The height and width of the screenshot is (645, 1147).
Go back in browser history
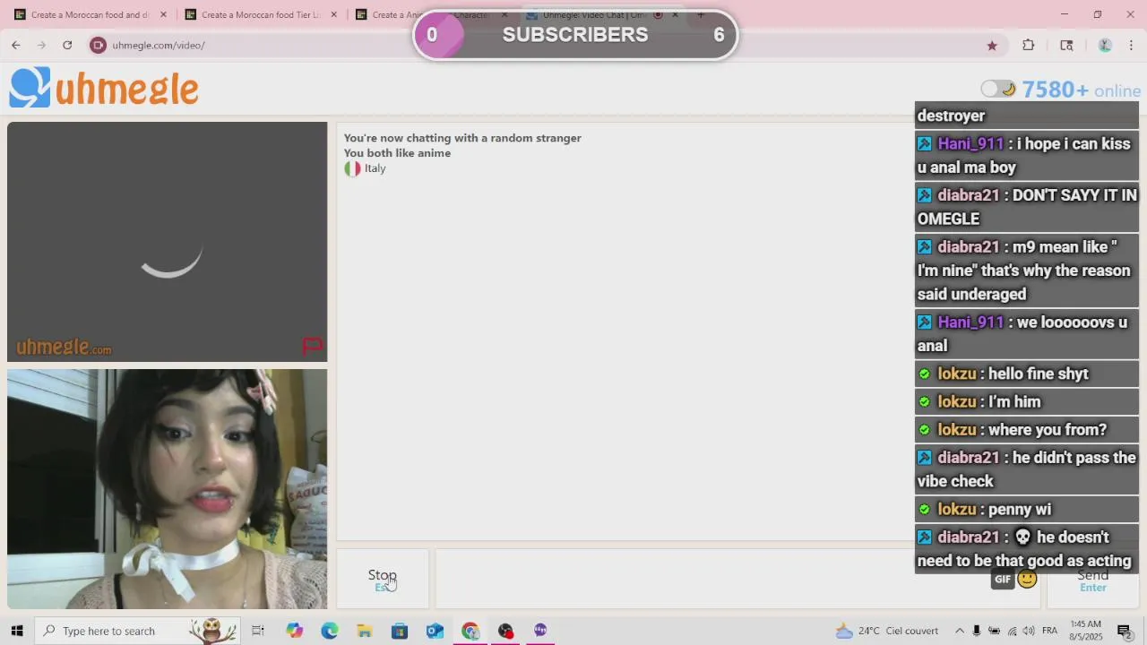15,45
